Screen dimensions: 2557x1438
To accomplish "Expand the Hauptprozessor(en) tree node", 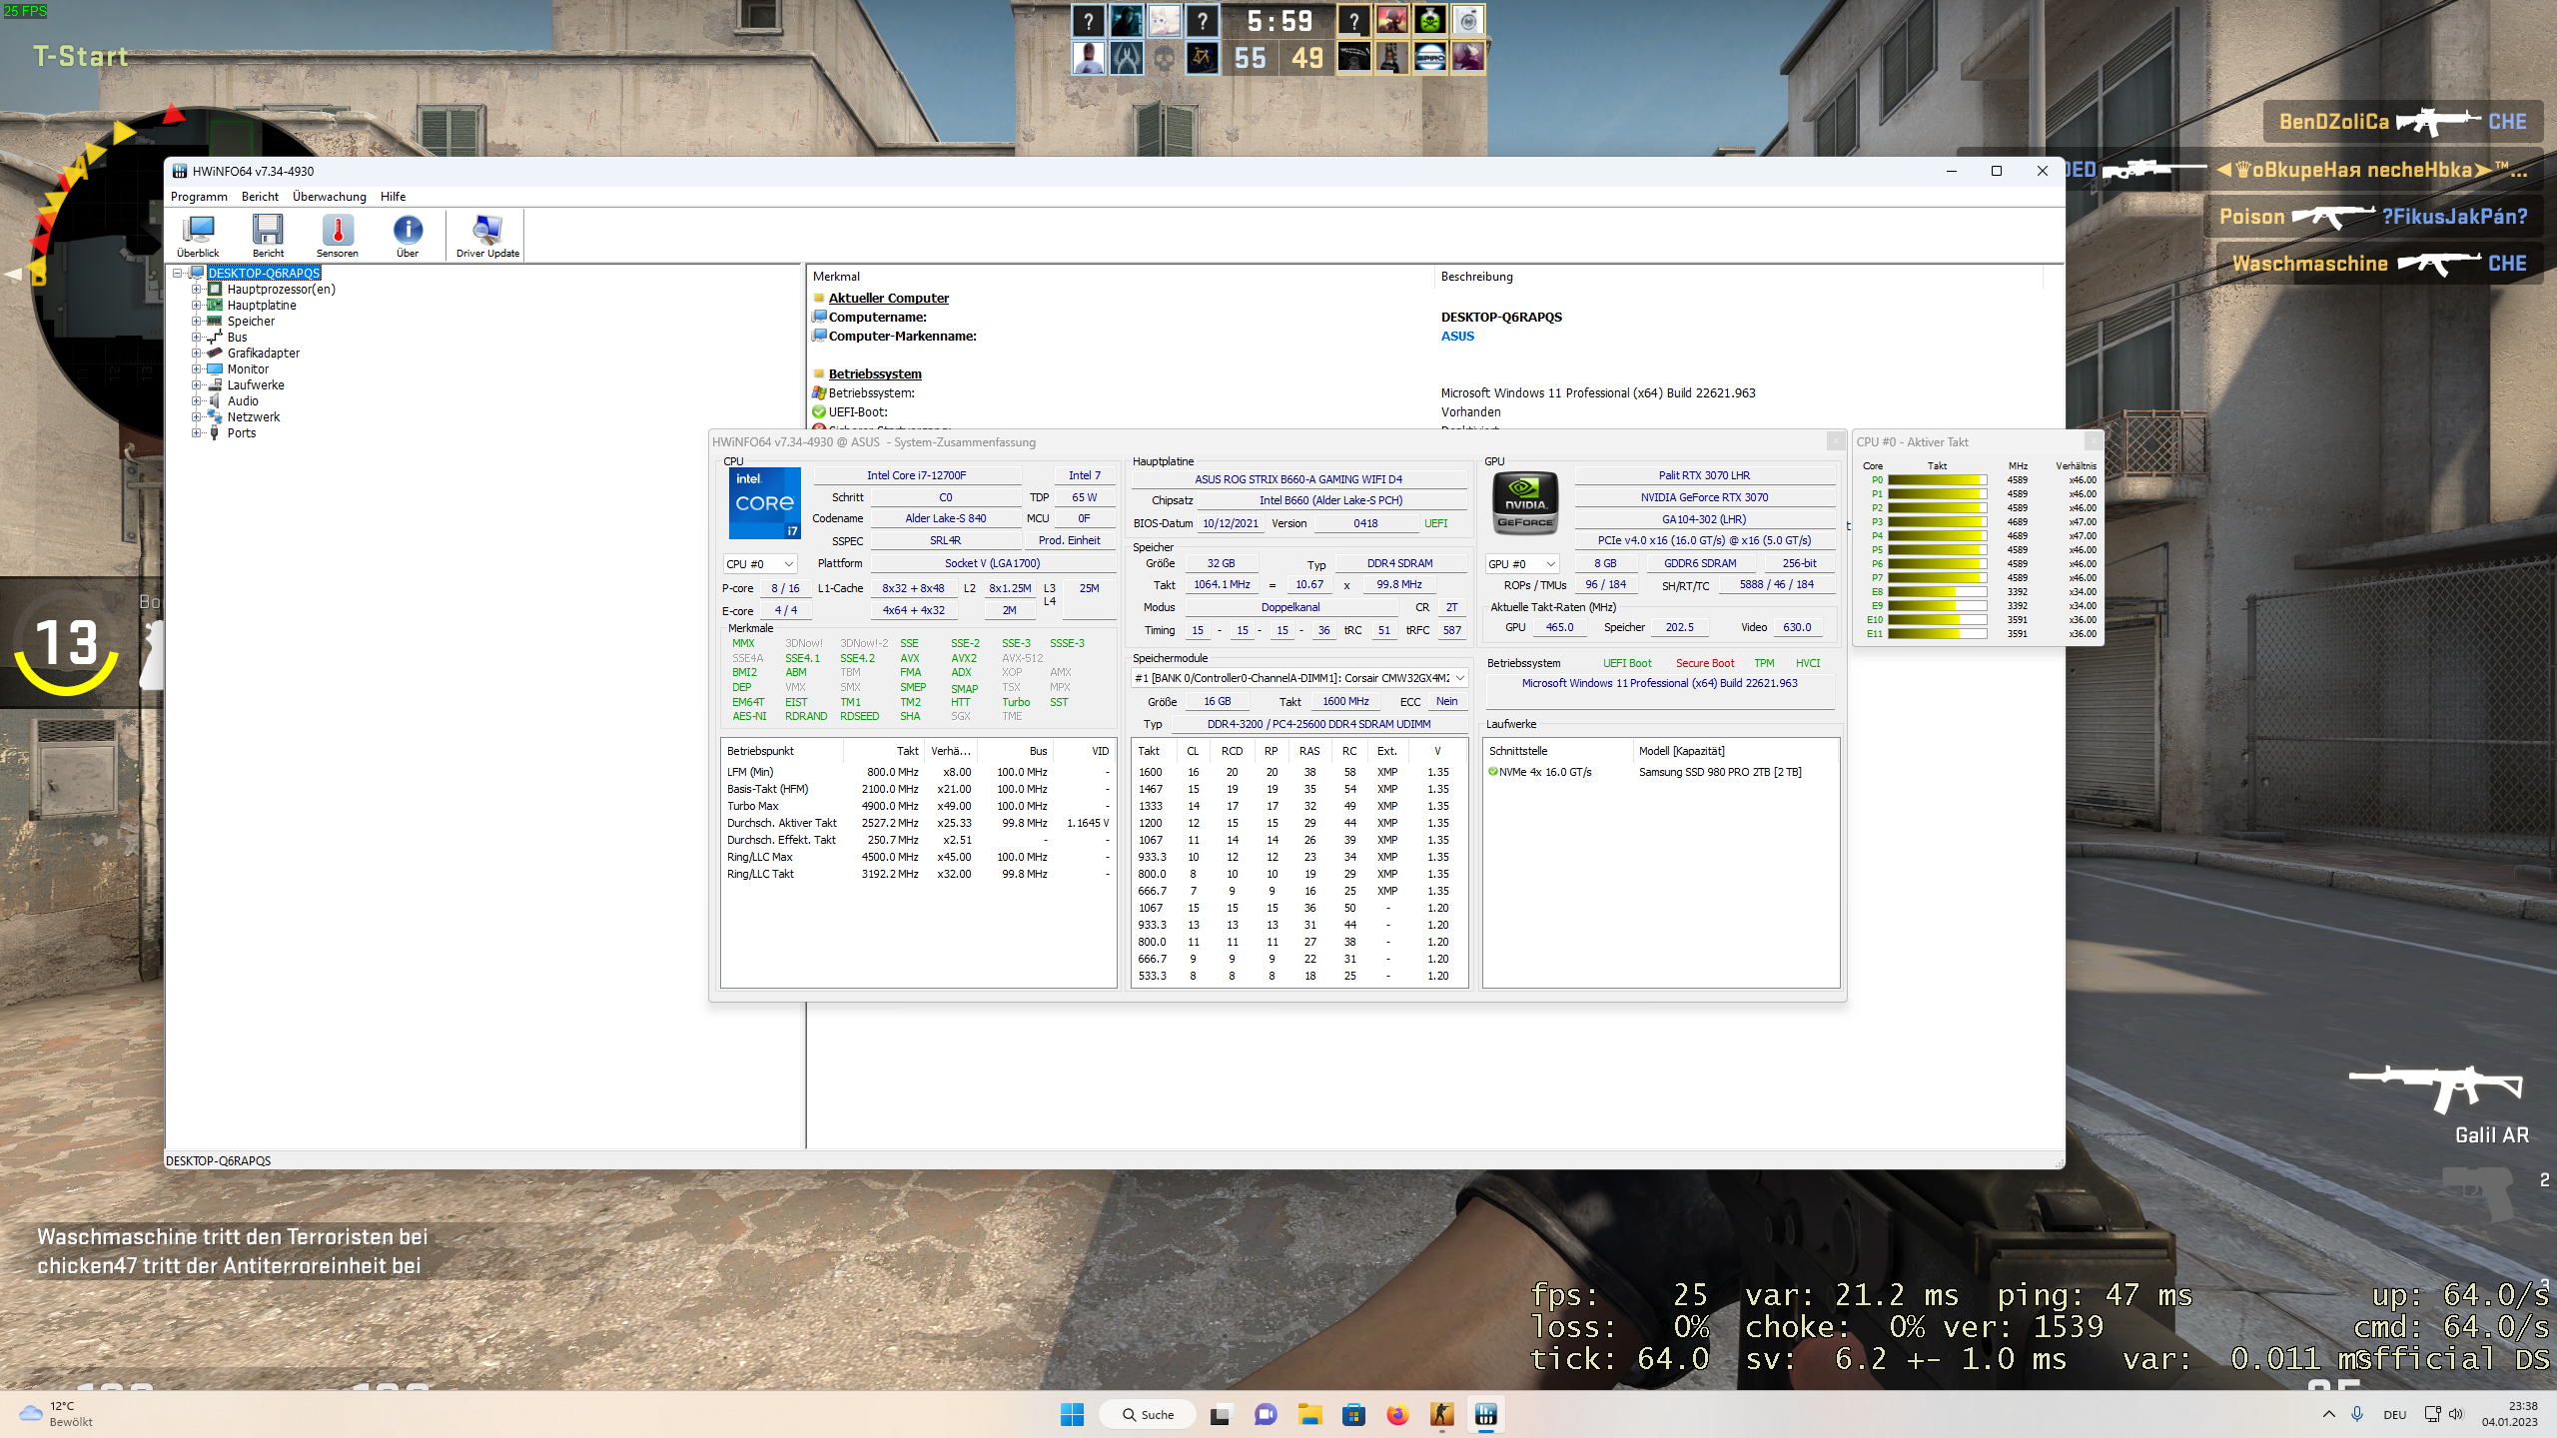I will [197, 290].
